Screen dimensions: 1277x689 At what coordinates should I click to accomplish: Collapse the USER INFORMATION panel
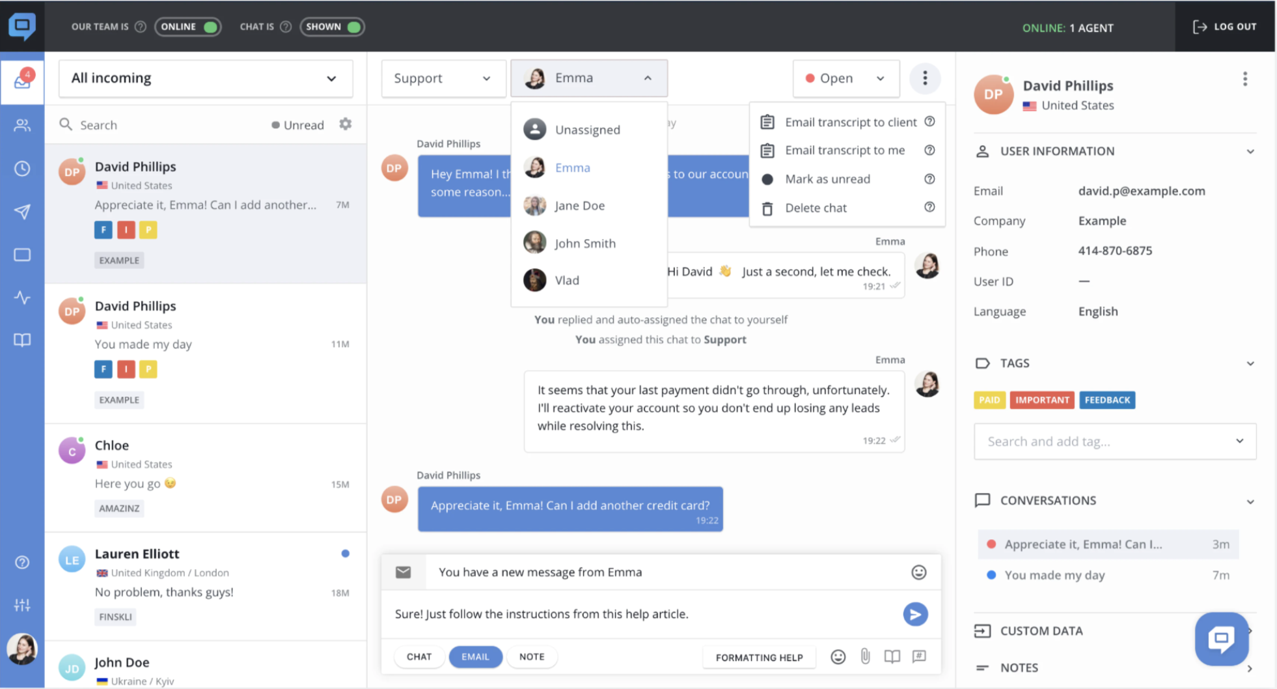click(x=1251, y=150)
